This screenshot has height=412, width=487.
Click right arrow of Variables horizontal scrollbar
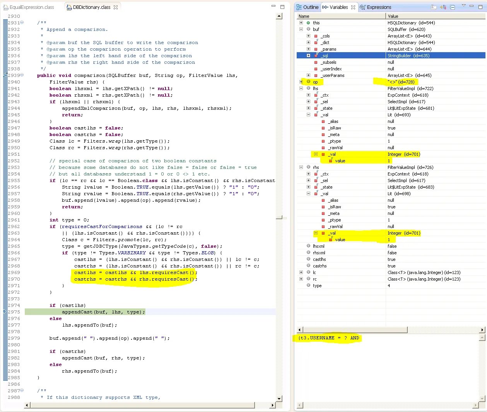[x=482, y=330]
